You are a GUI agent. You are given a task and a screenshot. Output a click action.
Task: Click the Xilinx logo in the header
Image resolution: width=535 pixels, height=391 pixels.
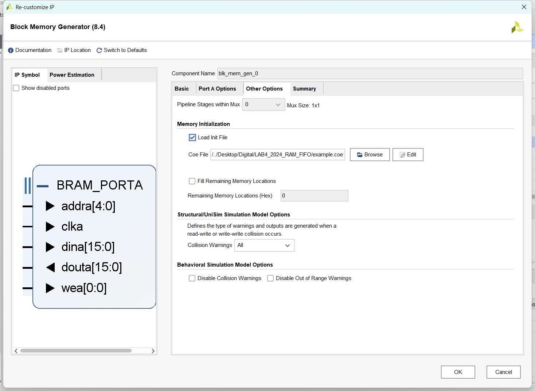pyautogui.click(x=518, y=27)
